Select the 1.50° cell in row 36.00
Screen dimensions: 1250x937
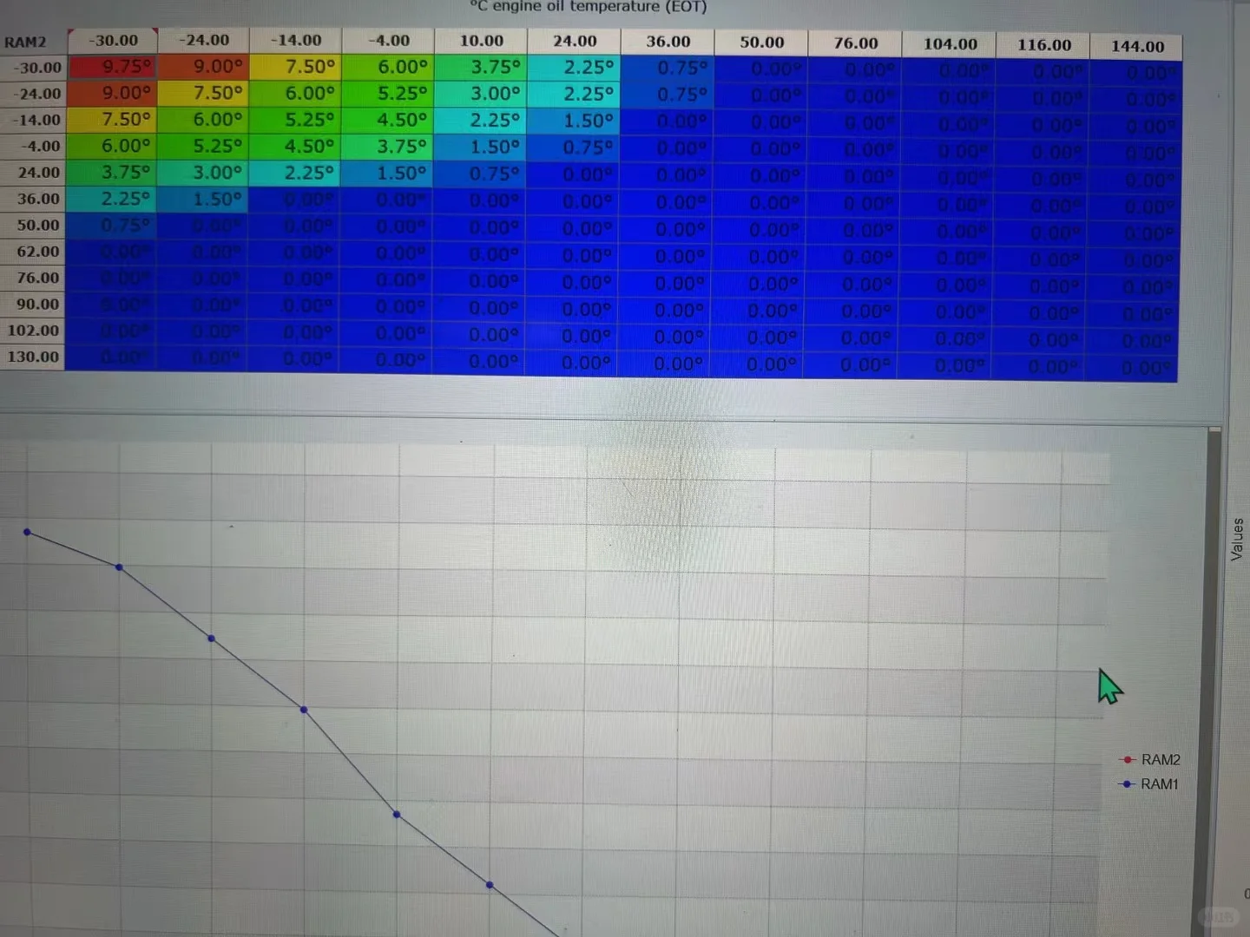(x=202, y=200)
